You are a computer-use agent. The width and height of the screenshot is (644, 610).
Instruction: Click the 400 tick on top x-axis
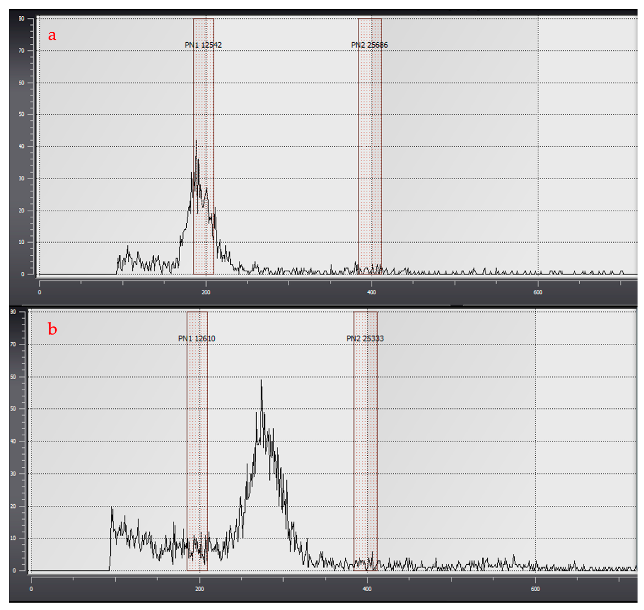(x=371, y=292)
